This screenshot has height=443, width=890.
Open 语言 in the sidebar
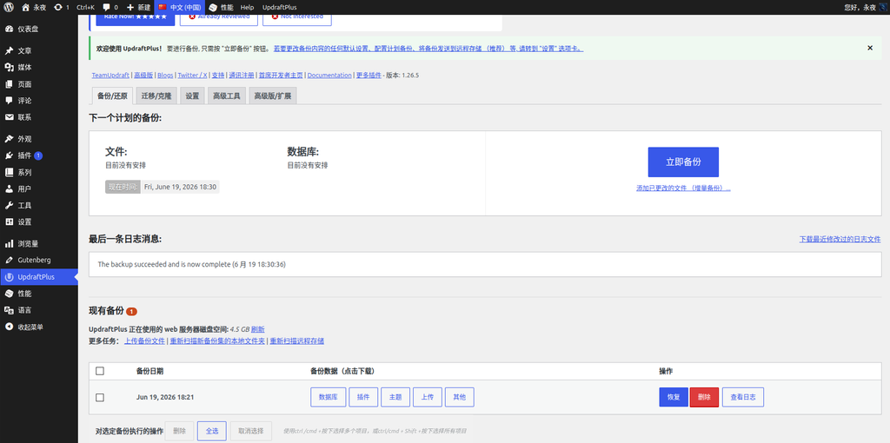(38, 310)
